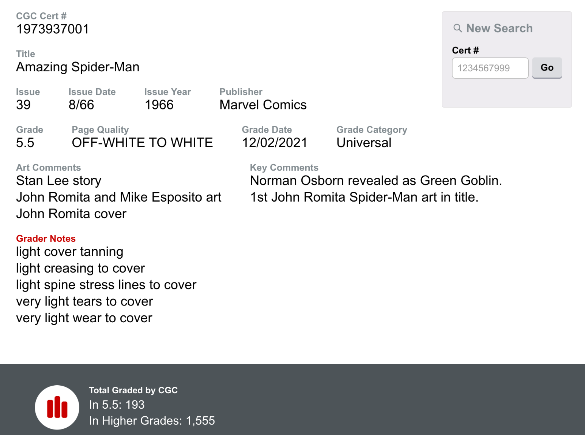Click Total Graded by CGC label
The height and width of the screenshot is (435, 585).
[x=133, y=390]
